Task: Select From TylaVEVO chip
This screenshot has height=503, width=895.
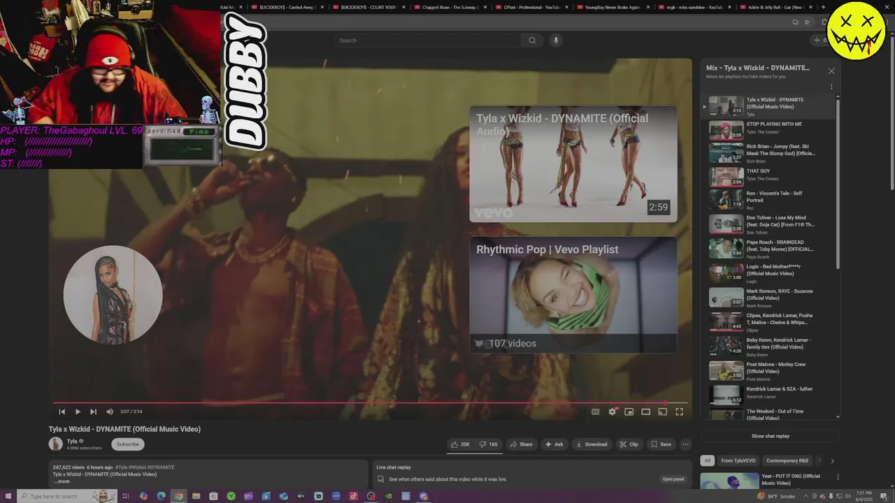Action: (x=738, y=461)
